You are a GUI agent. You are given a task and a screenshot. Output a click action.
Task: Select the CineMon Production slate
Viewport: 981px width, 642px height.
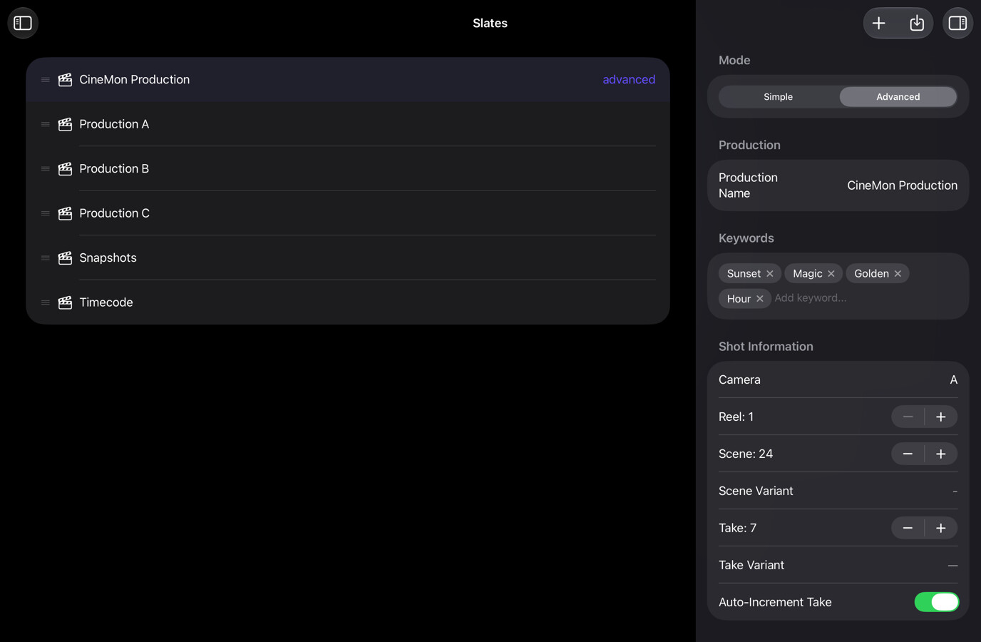tap(348, 79)
